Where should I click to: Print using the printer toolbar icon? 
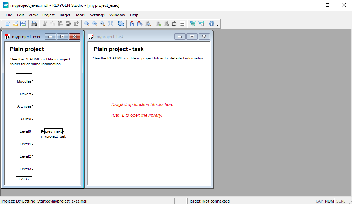pos(34,24)
